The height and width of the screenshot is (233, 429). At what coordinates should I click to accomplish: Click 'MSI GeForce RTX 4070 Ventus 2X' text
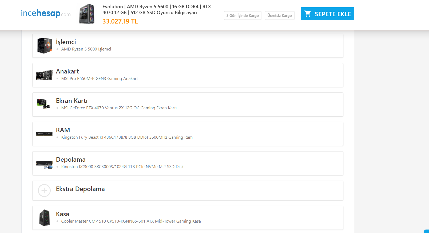(x=119, y=108)
